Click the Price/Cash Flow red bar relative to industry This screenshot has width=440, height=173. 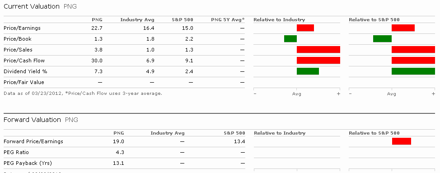(318, 60)
